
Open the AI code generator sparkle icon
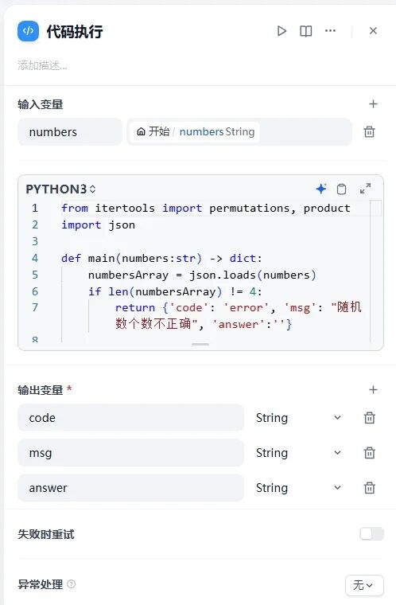click(x=320, y=189)
